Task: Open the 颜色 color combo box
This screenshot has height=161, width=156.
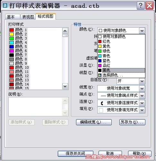Action: [121, 31]
